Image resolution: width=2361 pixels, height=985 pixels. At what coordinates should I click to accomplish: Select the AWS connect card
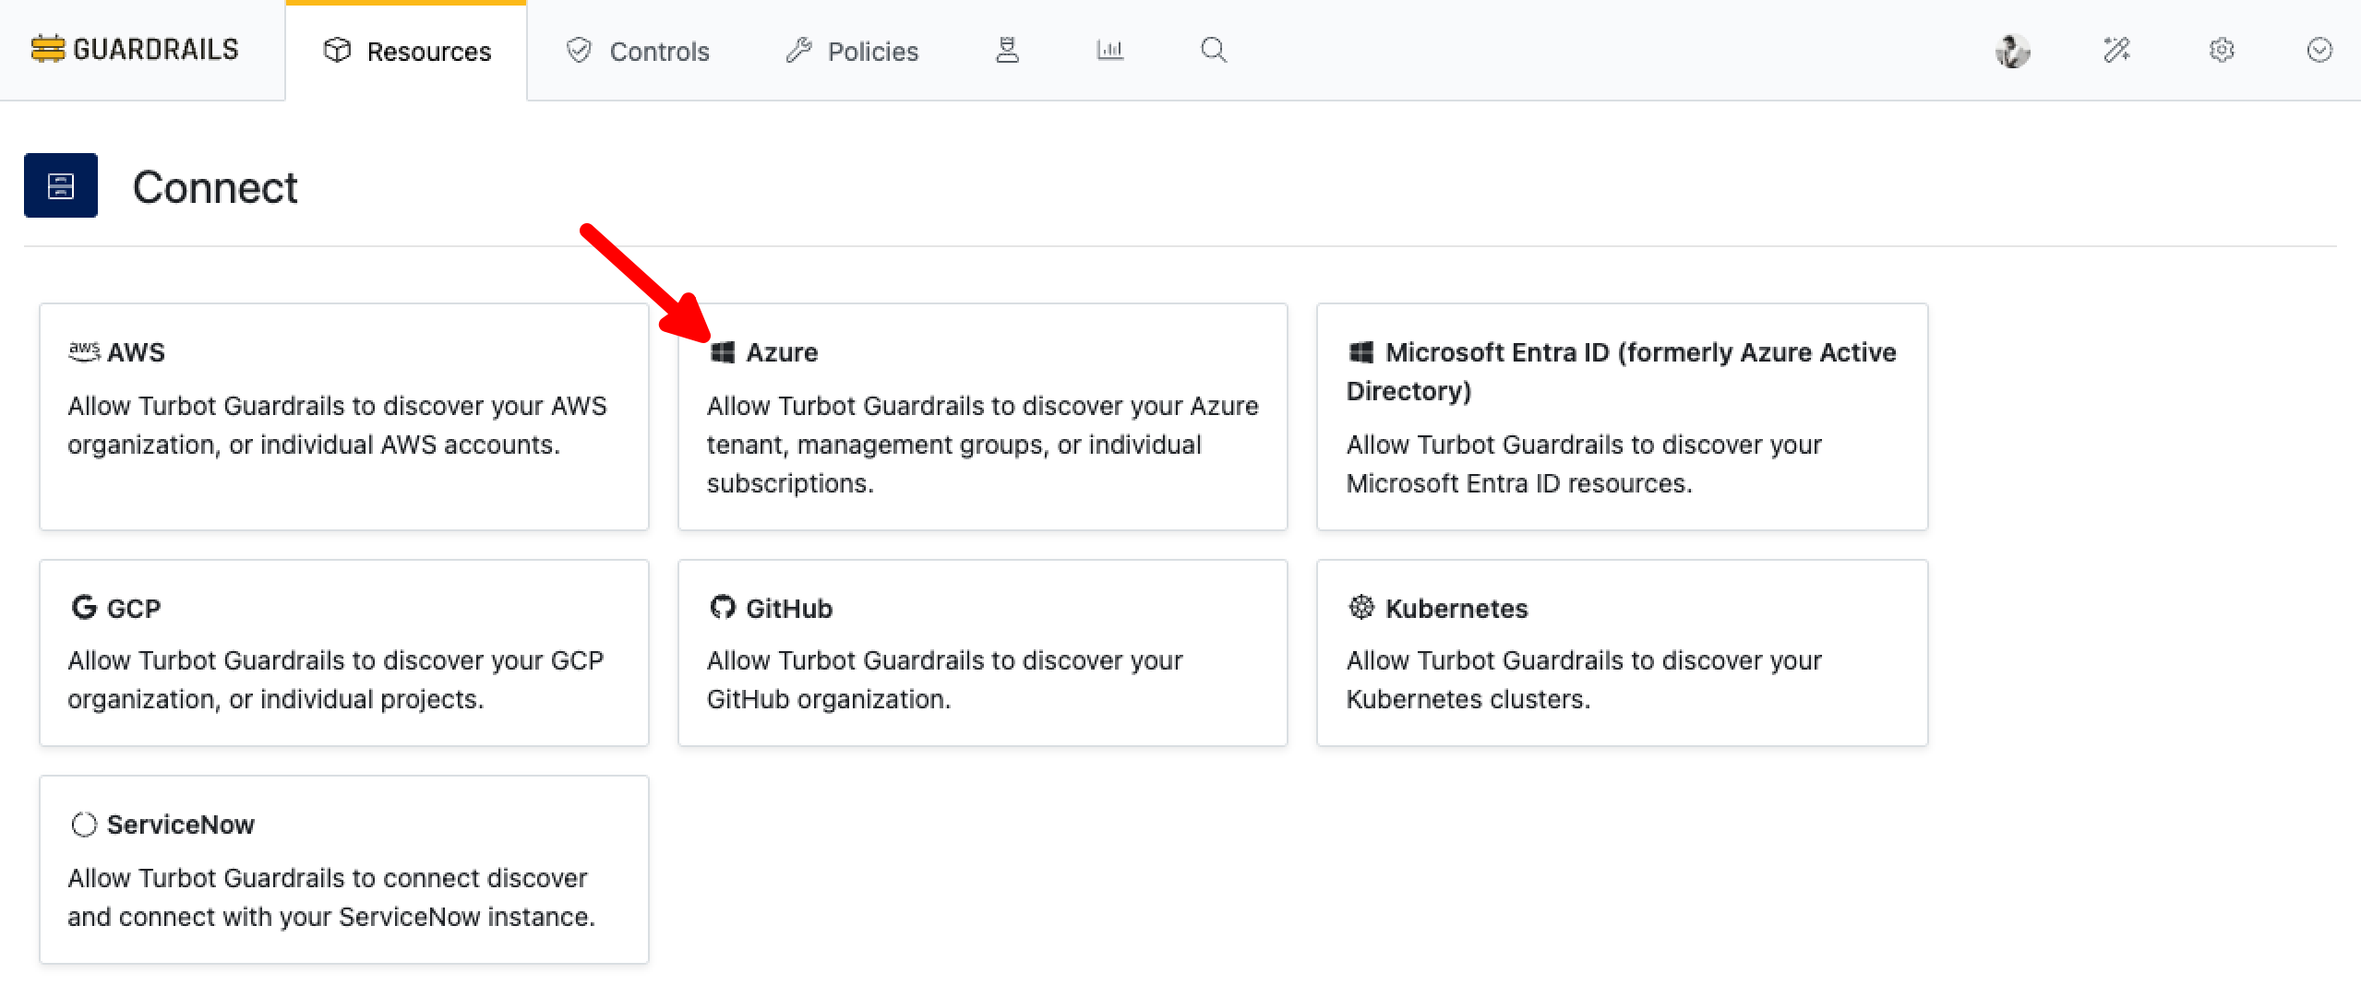[x=344, y=416]
